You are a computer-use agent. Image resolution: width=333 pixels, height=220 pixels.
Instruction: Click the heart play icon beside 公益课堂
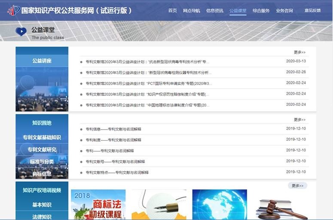(x=21, y=32)
